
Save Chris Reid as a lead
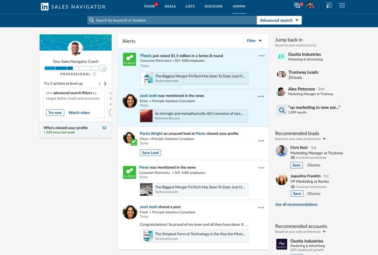[x=297, y=165]
